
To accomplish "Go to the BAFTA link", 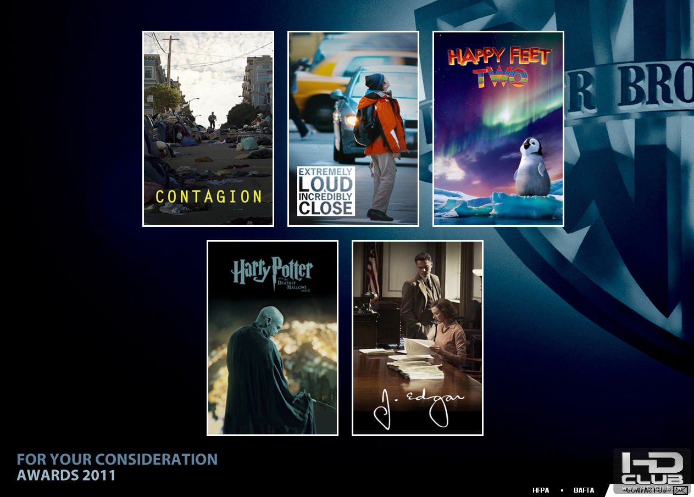I will (x=584, y=490).
